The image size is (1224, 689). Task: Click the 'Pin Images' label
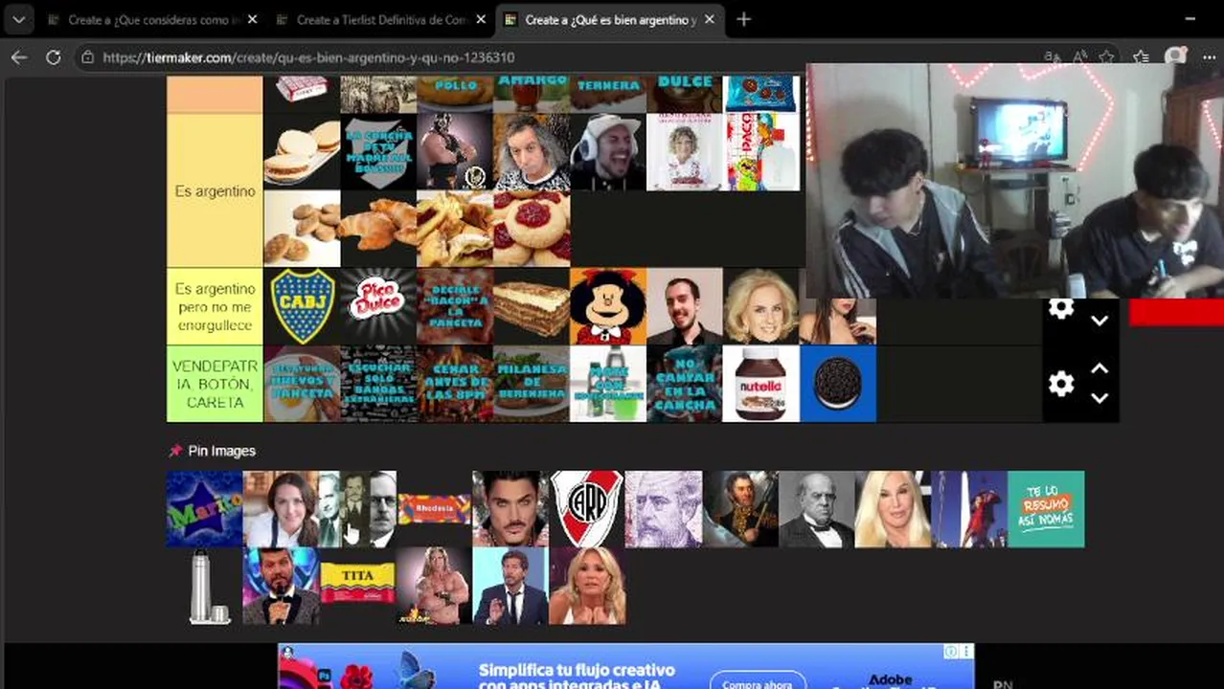click(221, 451)
